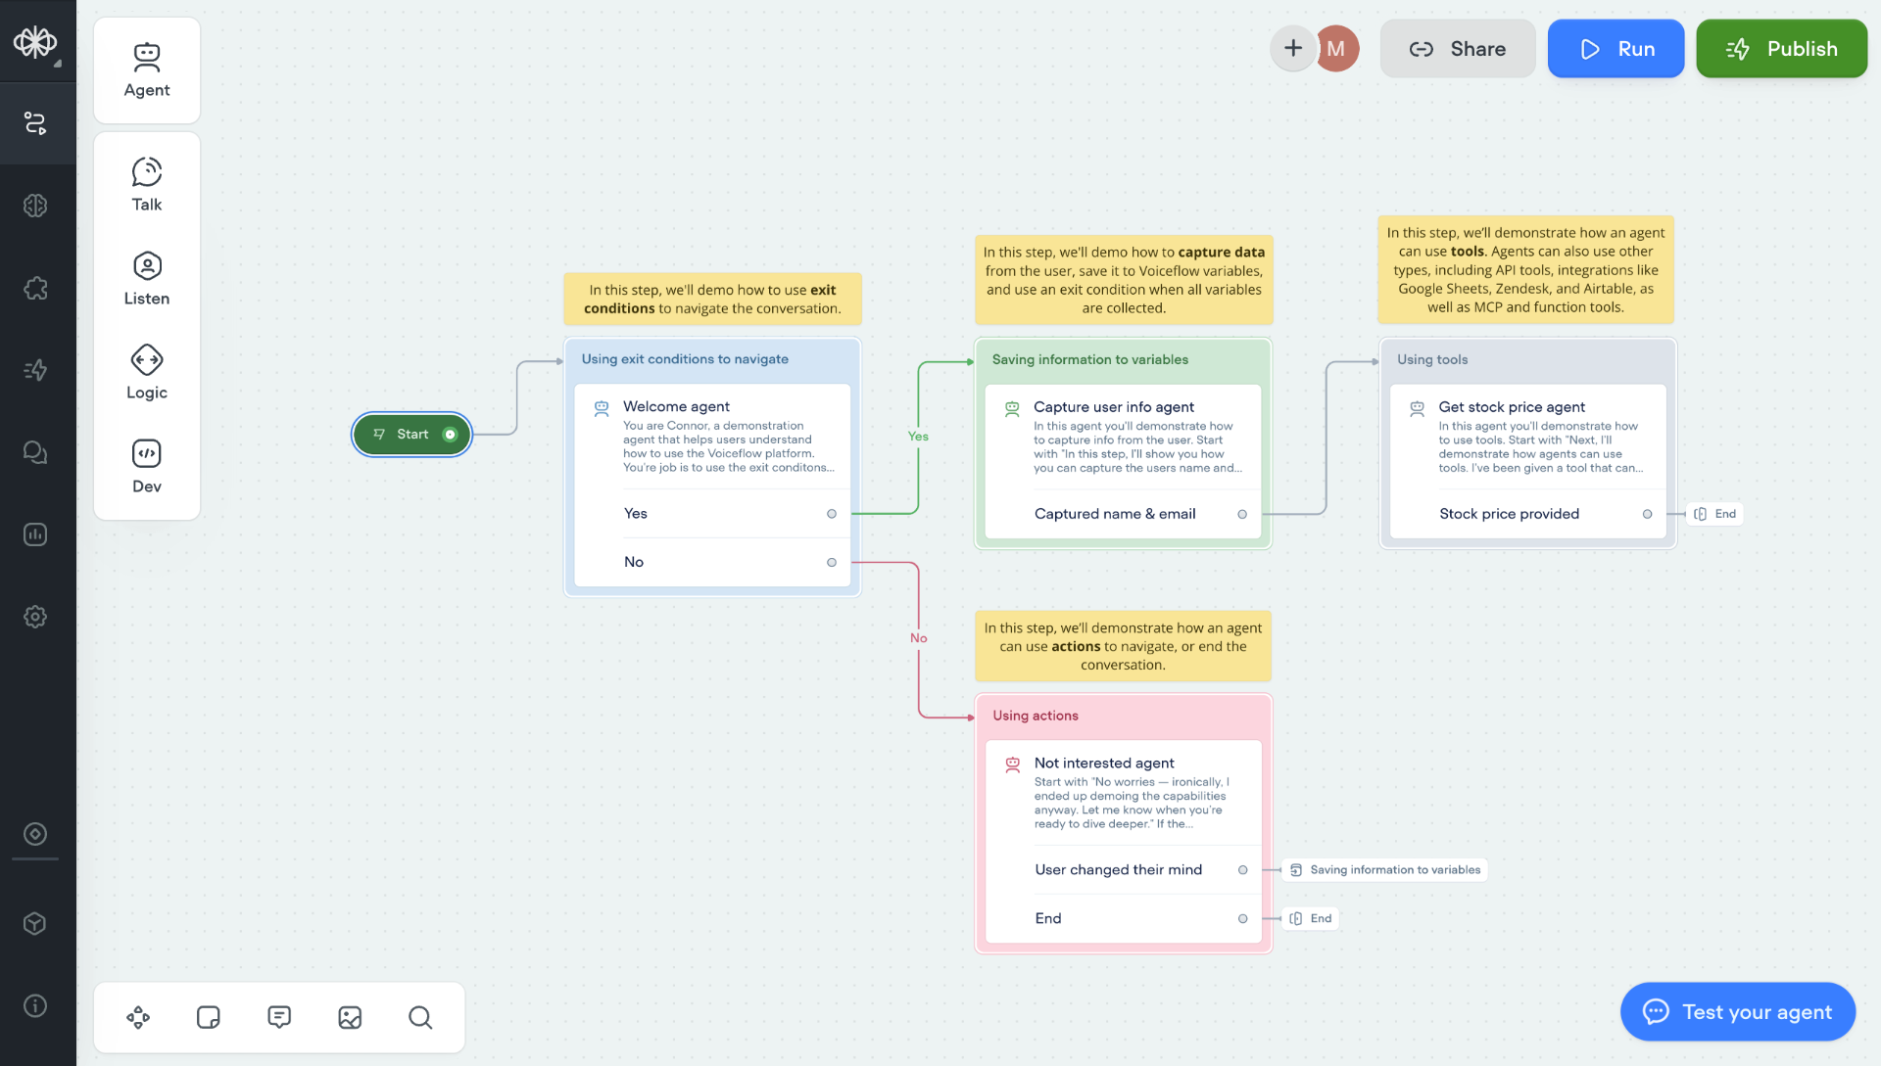Open the Talk steps menu
This screenshot has height=1066, width=1881.
(x=147, y=184)
